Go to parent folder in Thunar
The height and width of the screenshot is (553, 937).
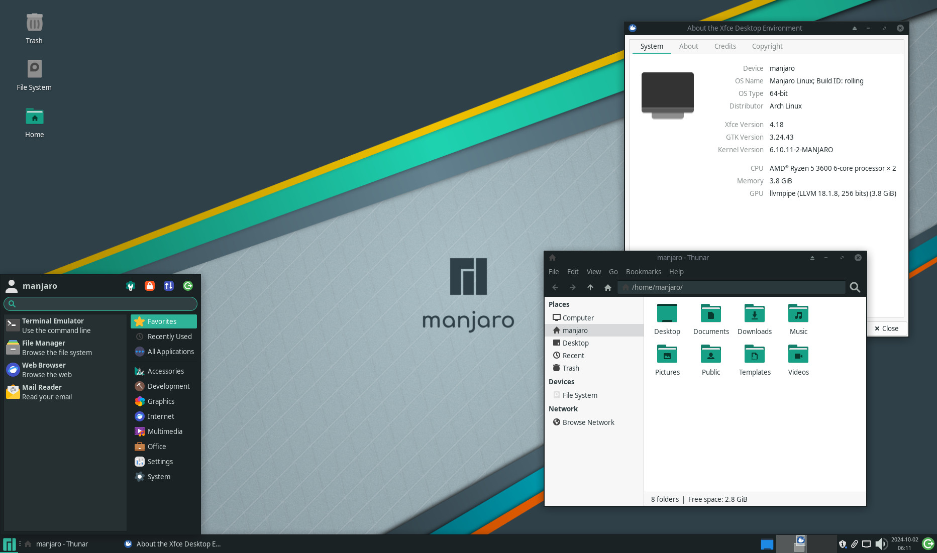click(590, 287)
